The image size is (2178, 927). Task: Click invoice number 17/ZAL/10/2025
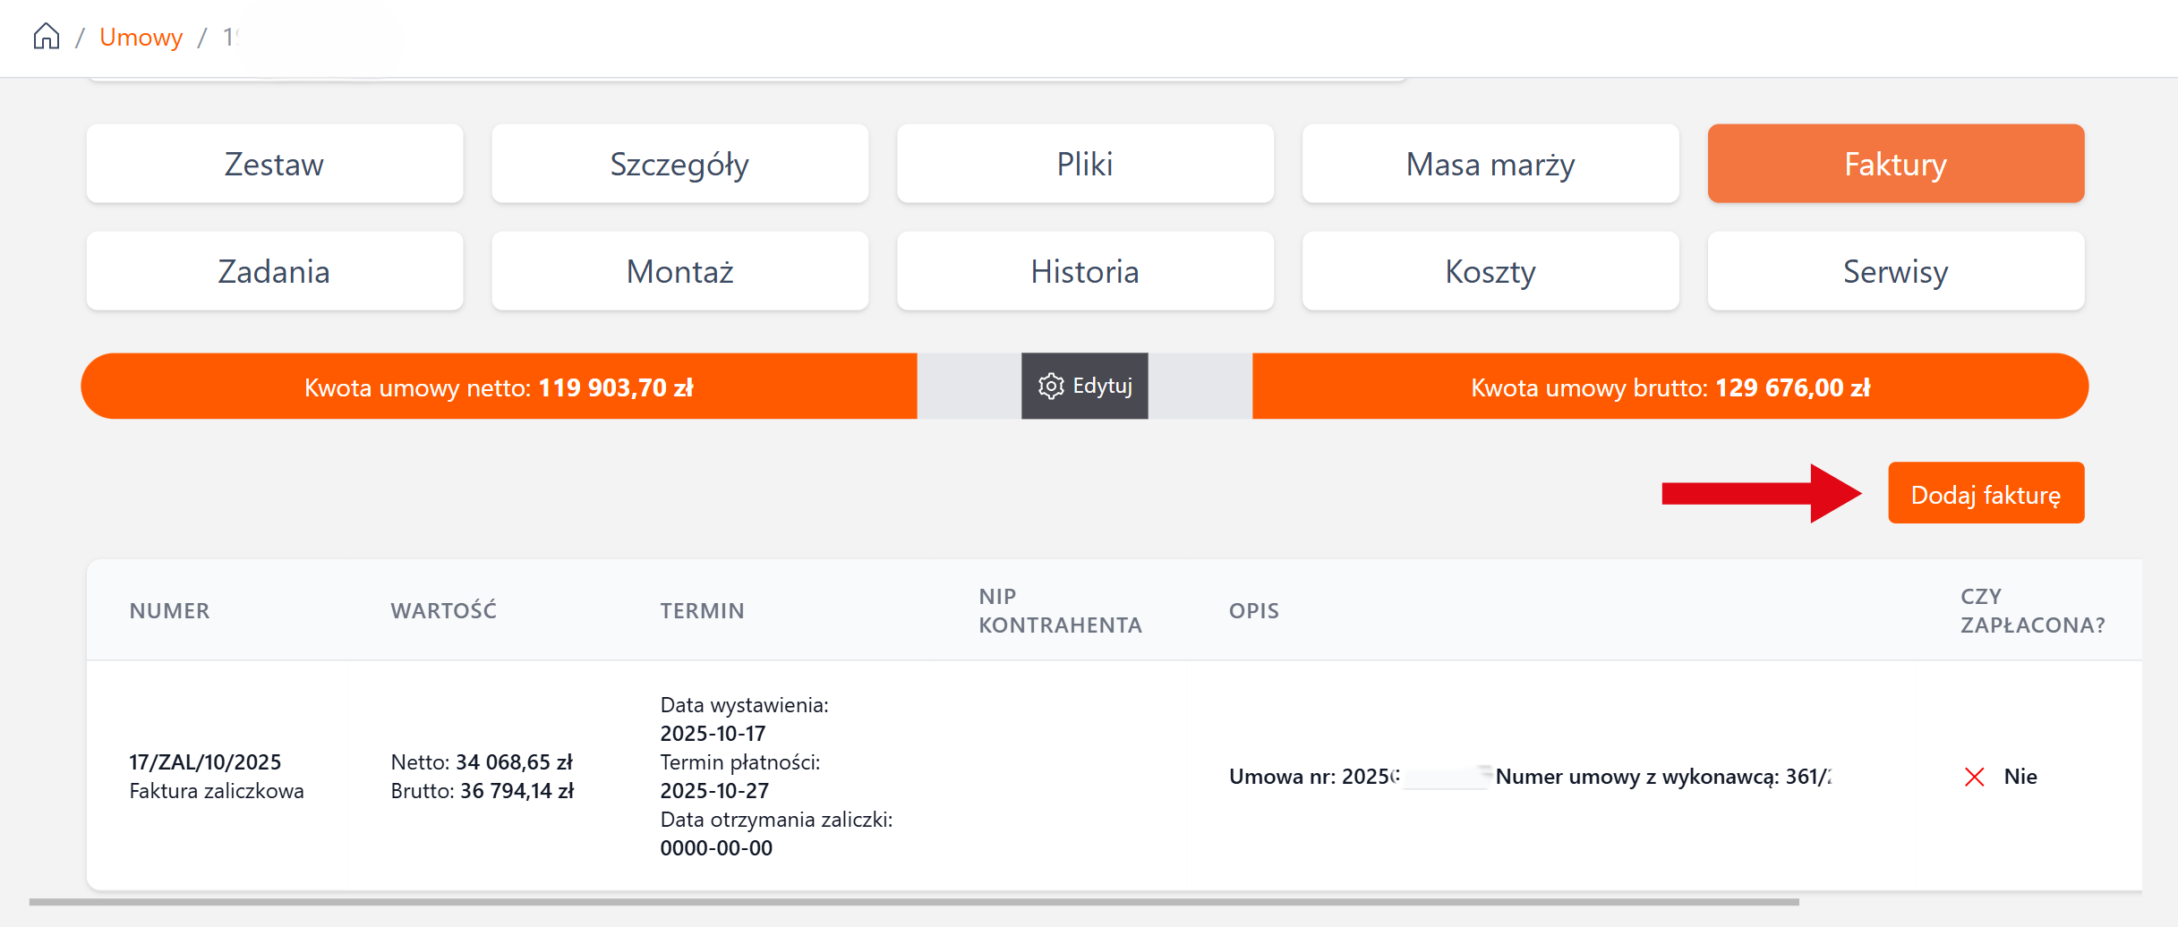coord(205,762)
